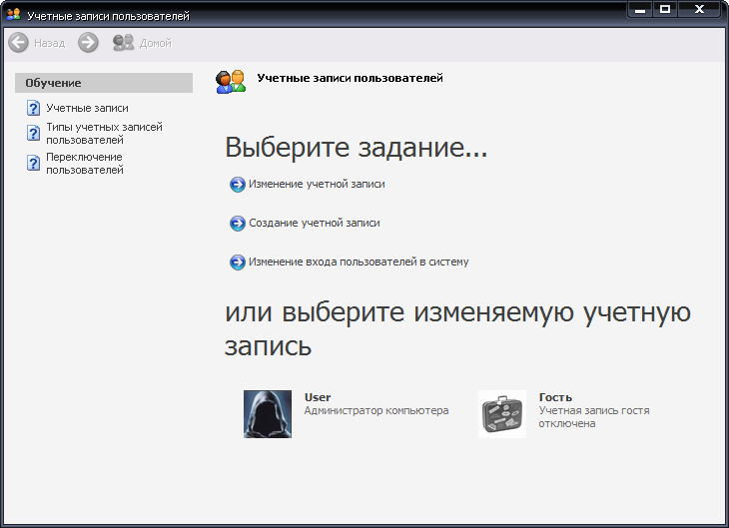Click heading 'или выберите изменяемую учетную запись'
The image size is (729, 528).
(457, 329)
